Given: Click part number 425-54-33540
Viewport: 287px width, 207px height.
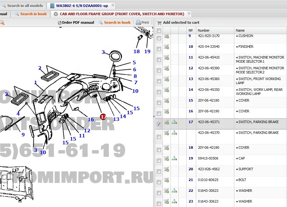Looking at the screenshot, I should [209, 47].
